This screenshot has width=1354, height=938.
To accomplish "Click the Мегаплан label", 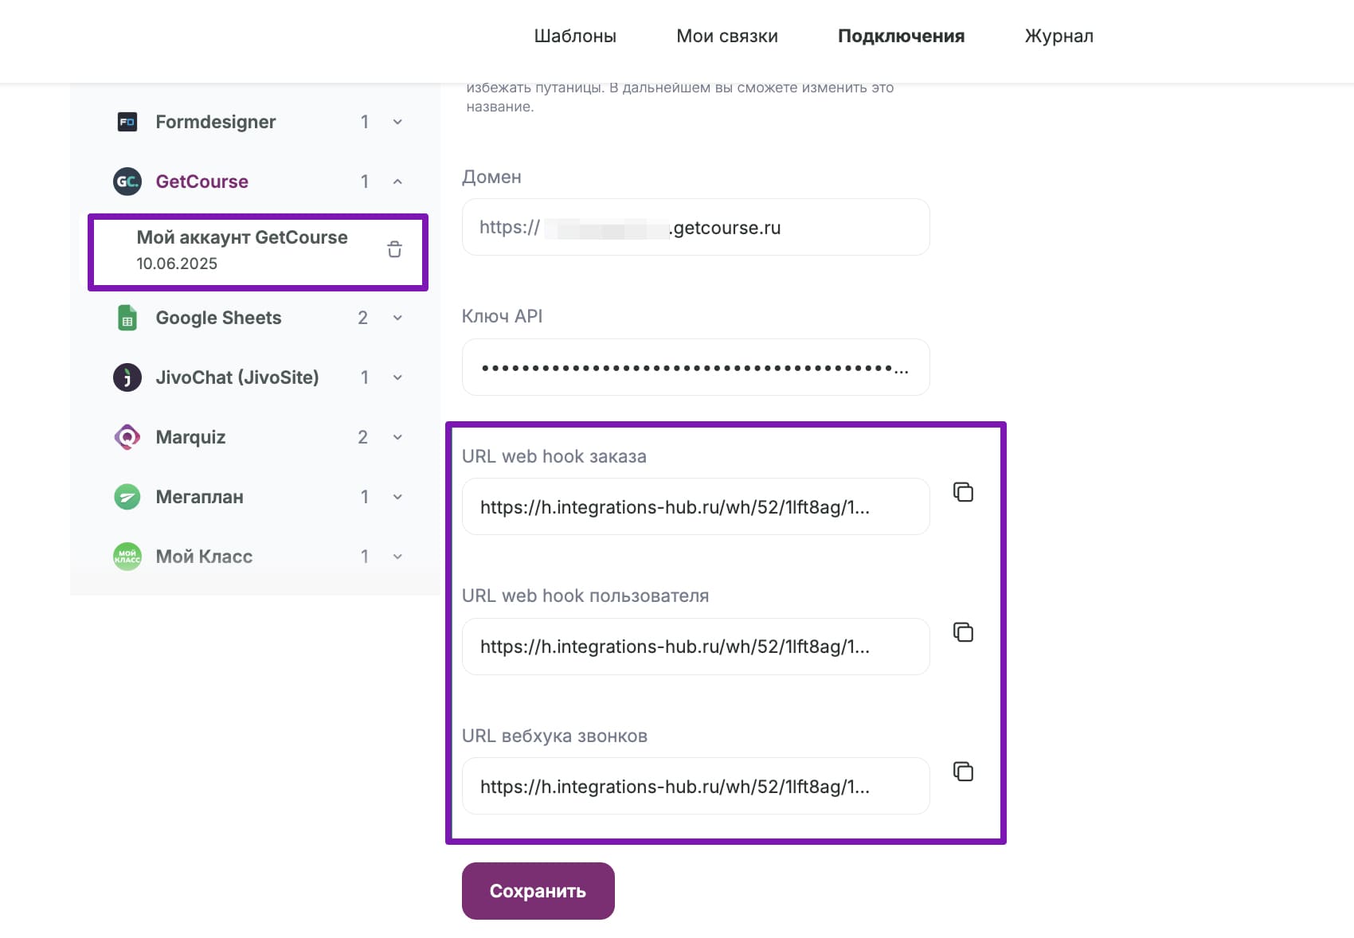I will point(200,497).
